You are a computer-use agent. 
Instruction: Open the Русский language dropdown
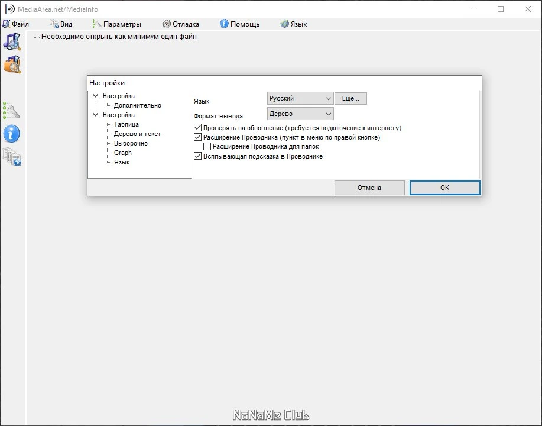tap(300, 98)
